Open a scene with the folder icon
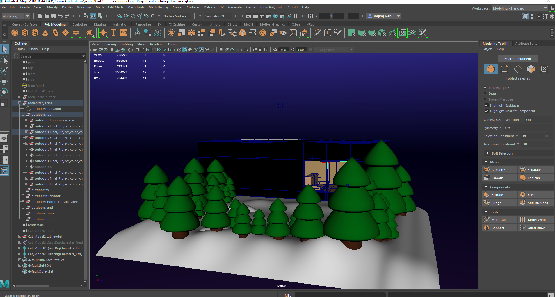The height and width of the screenshot is (297, 555). [47, 16]
